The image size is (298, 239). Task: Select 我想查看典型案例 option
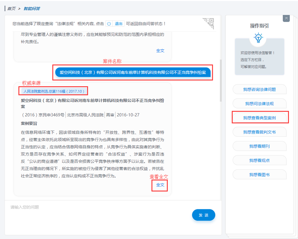(x=260, y=118)
